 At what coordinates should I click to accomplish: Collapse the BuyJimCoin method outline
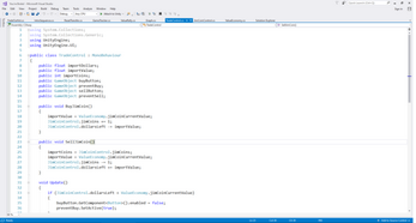click(29, 107)
